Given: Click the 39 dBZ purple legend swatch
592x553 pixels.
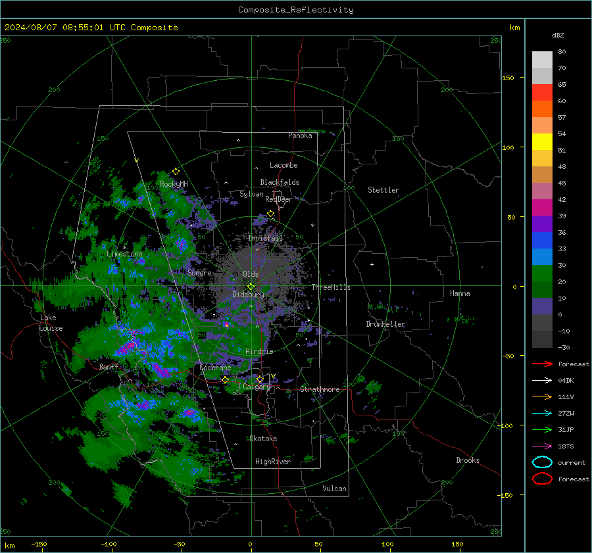Looking at the screenshot, I should click(x=542, y=224).
